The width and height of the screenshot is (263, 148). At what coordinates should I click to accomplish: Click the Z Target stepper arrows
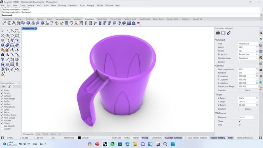257,105
